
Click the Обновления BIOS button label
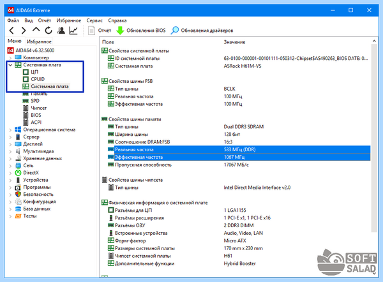coord(146,31)
